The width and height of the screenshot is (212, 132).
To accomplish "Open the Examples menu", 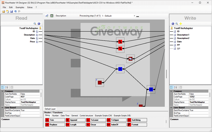I will tap(20, 7).
